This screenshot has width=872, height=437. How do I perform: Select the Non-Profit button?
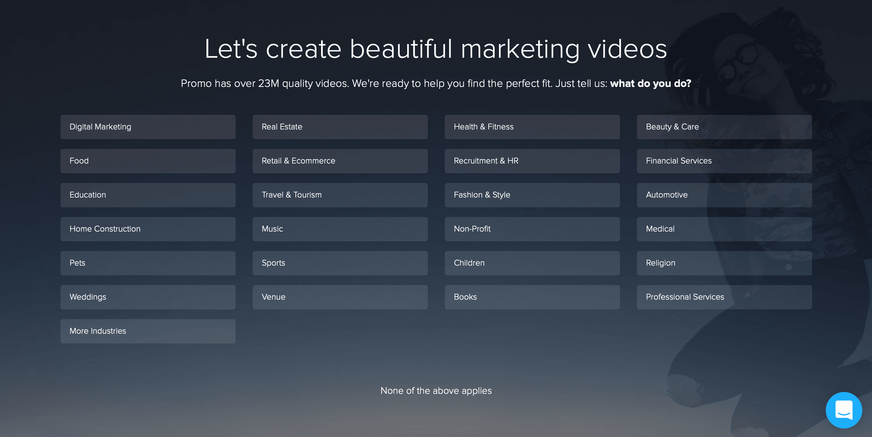(532, 229)
